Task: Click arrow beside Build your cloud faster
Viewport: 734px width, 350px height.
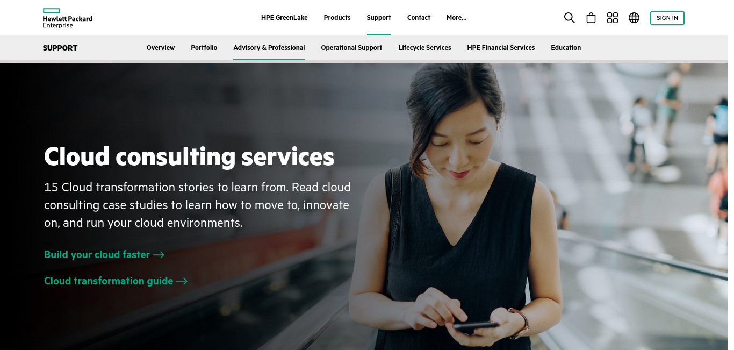Action: click(x=159, y=255)
